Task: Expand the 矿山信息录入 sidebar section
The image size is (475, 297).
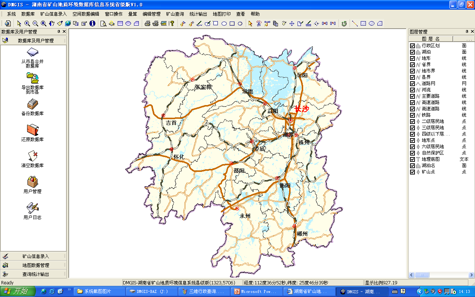Action: pyautogui.click(x=33, y=256)
